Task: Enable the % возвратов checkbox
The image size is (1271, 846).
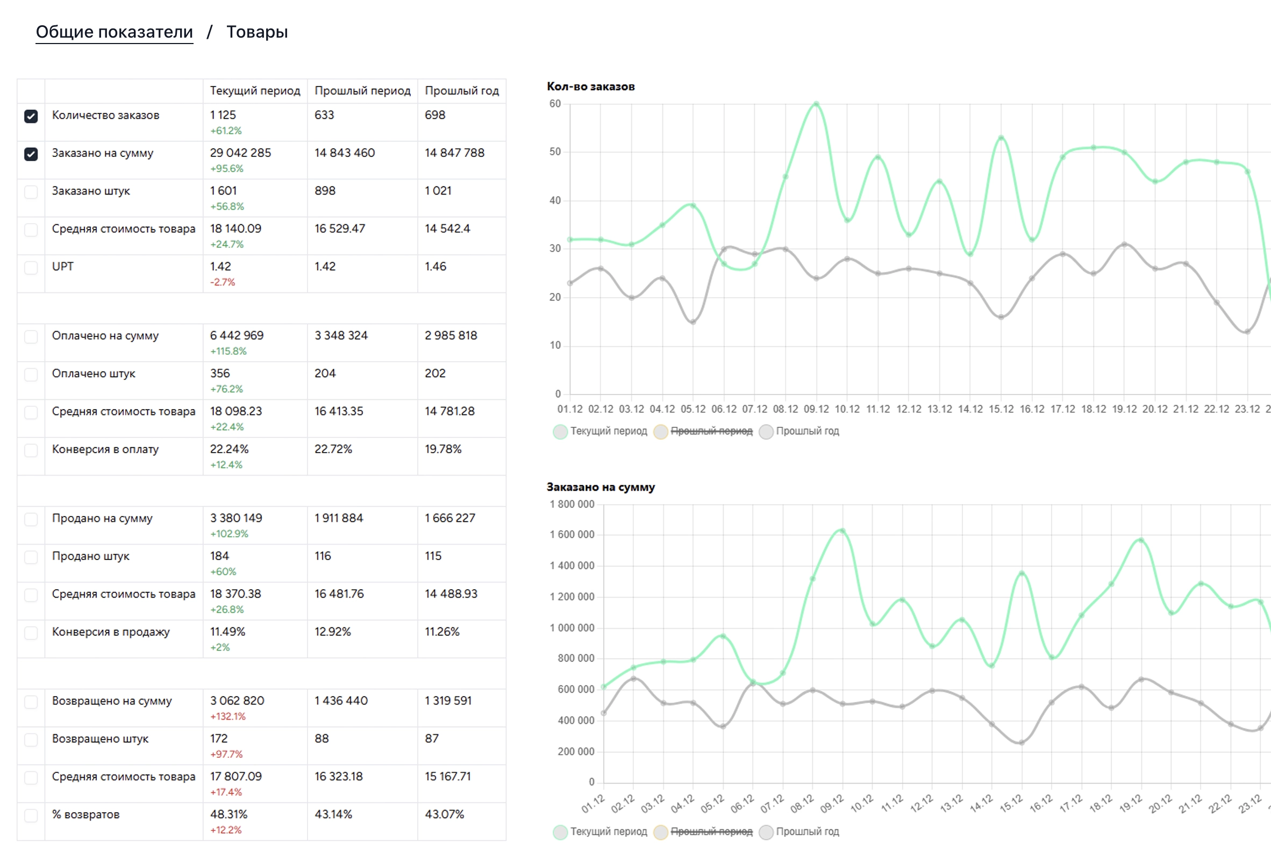Action: coord(31,815)
